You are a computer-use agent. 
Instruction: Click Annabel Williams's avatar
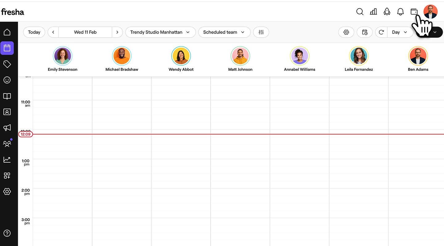coord(299,56)
